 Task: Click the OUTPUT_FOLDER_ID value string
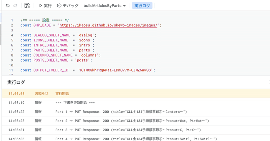(x=115, y=70)
